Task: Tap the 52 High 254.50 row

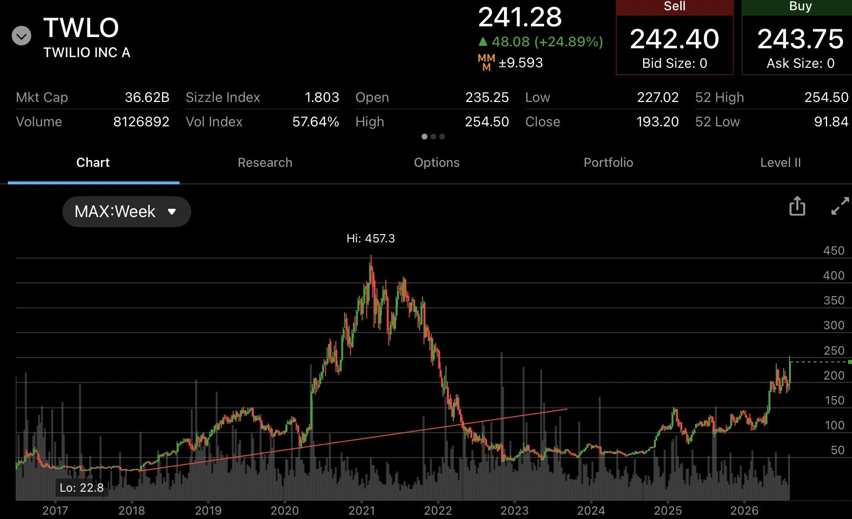Action: (x=772, y=98)
